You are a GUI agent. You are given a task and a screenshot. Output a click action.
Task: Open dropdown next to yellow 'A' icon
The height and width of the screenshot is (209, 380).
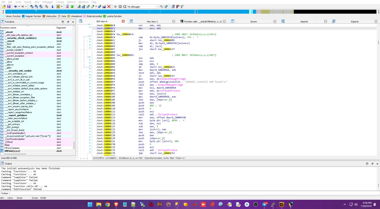tap(62, 7)
